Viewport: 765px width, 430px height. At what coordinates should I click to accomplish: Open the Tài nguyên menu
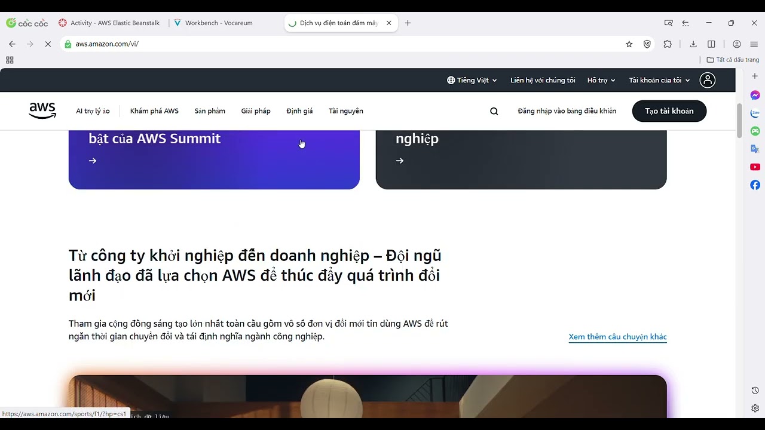346,111
